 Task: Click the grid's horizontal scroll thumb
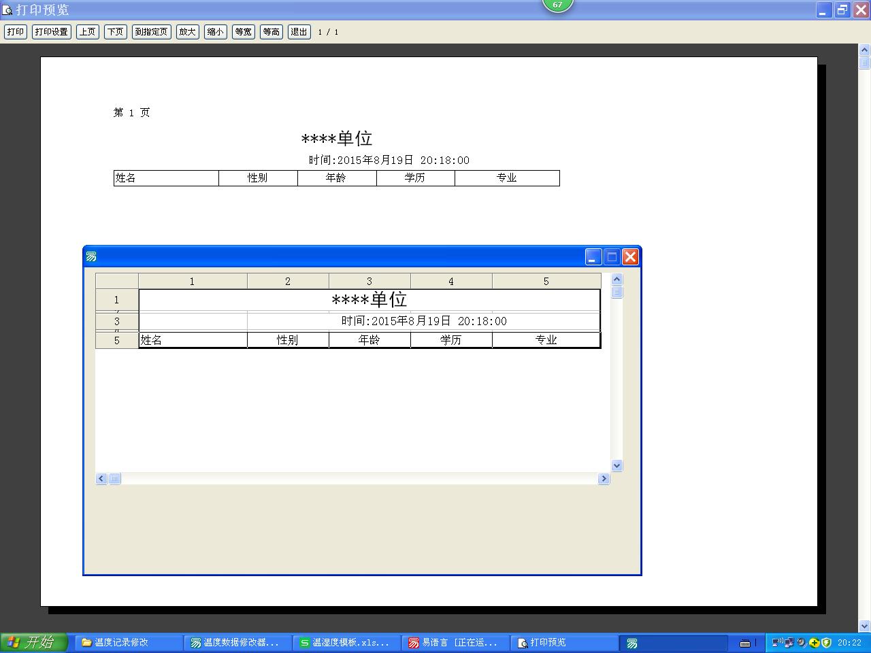pyautogui.click(x=114, y=479)
